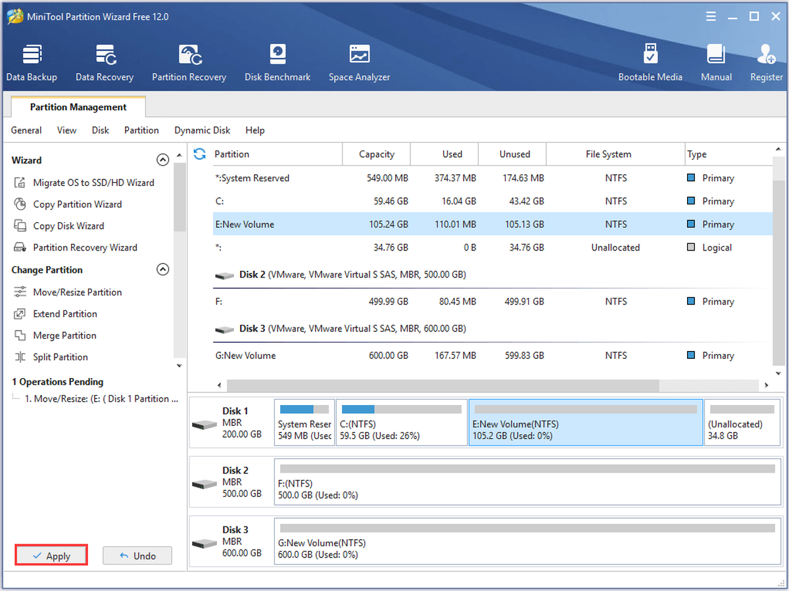The width and height of the screenshot is (789, 591).
Task: Click the down arrow of the left panel scrollbar
Action: pyautogui.click(x=179, y=366)
